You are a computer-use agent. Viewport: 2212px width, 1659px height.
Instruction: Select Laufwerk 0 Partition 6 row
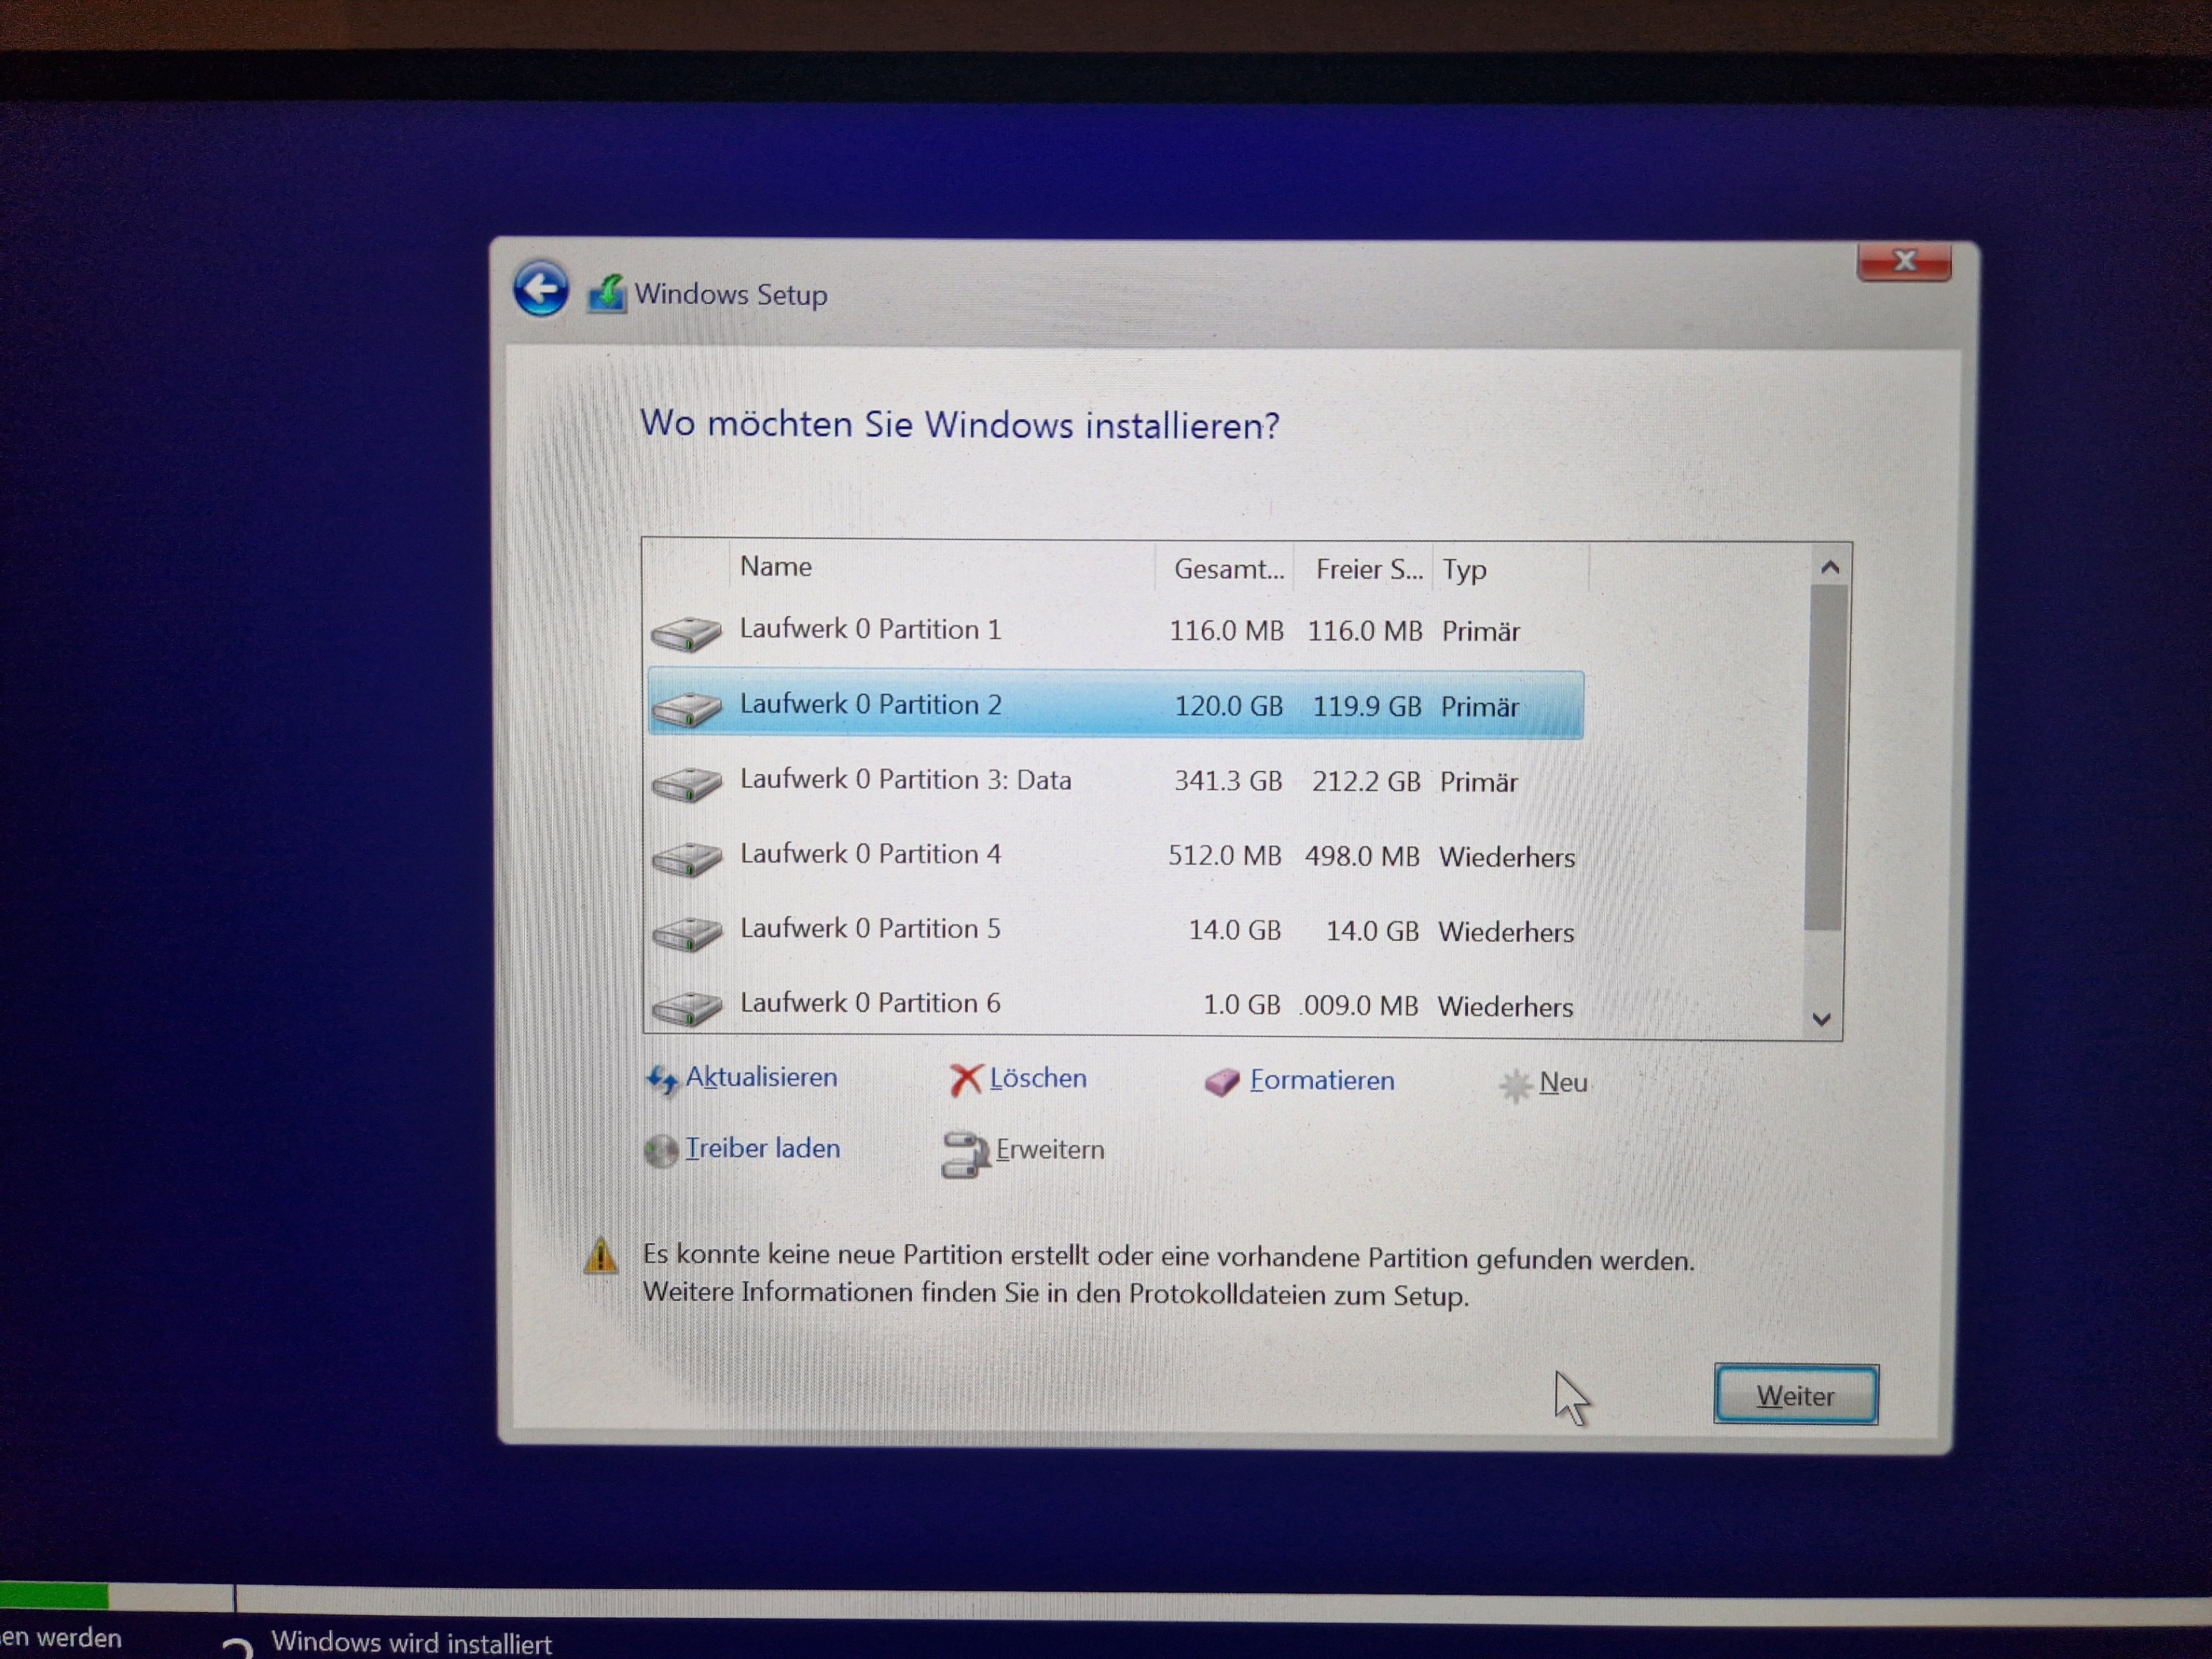pyautogui.click(x=870, y=1003)
